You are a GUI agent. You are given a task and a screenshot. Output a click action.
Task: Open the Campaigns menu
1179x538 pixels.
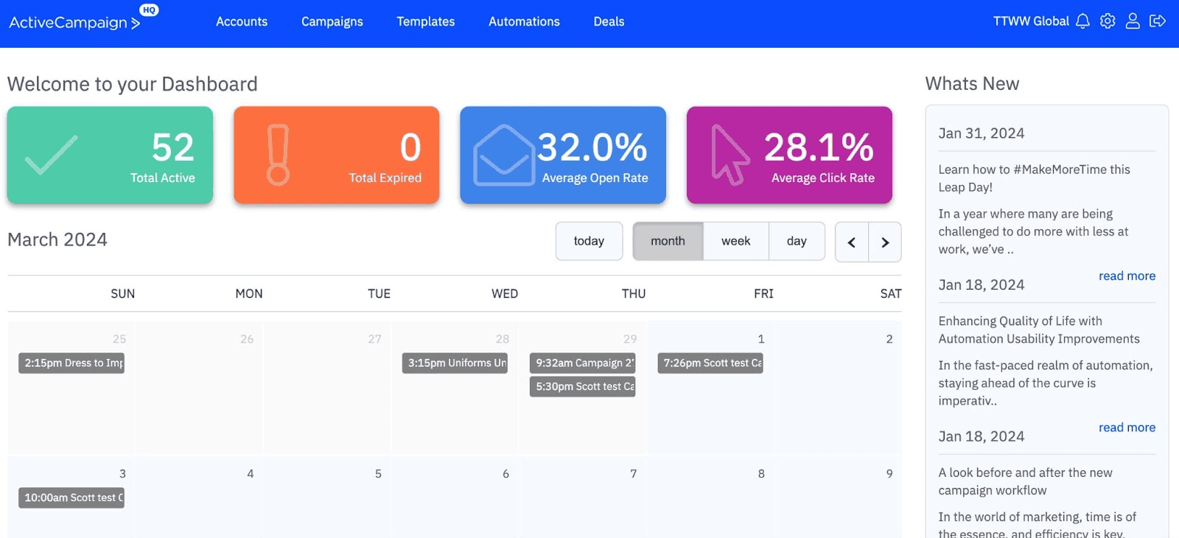point(332,22)
